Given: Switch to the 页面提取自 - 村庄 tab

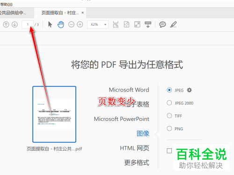Looking at the screenshot, I should click(x=60, y=13).
